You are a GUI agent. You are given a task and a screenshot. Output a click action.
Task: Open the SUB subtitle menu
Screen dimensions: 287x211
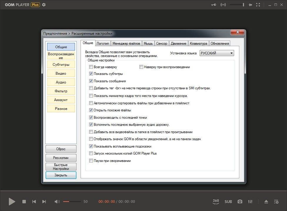[x=228, y=202]
